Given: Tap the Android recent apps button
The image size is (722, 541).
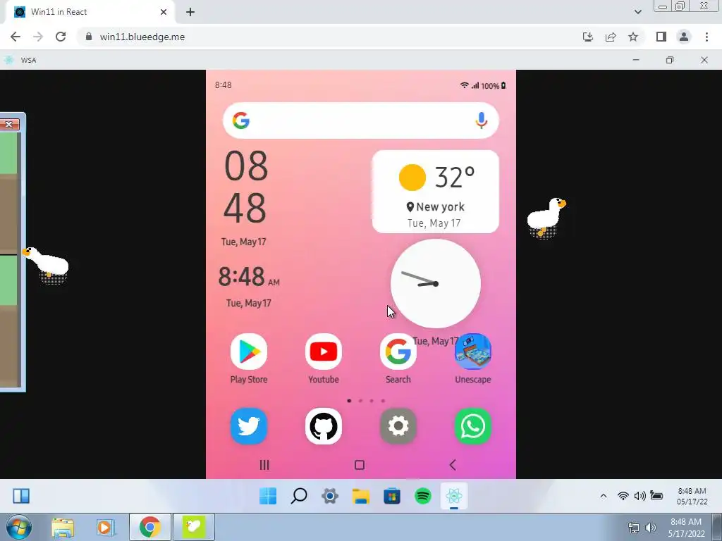Looking at the screenshot, I should [264, 465].
